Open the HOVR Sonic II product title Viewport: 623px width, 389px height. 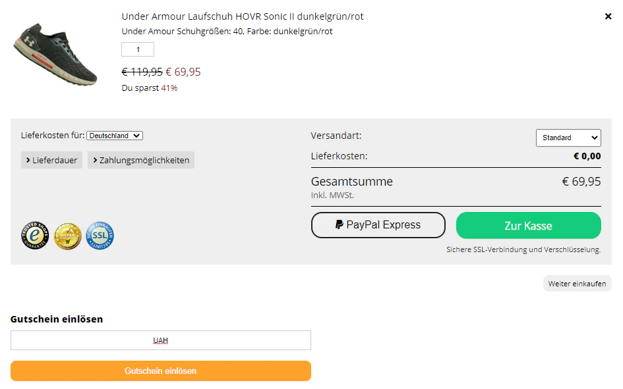pos(243,16)
